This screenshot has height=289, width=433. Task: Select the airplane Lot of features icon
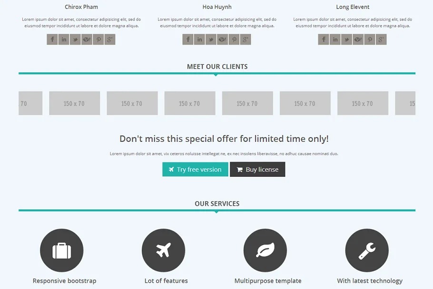163,250
